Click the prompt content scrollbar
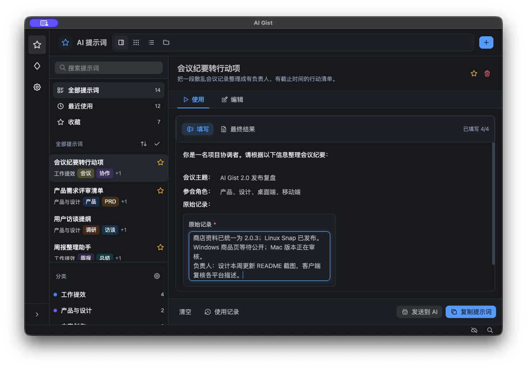The height and width of the screenshot is (368, 527). (493, 203)
